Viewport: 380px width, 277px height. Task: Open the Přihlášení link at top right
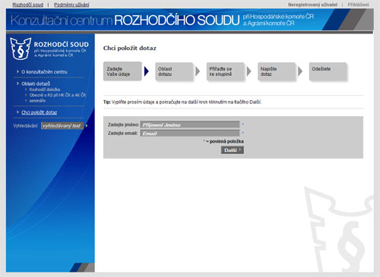(x=358, y=5)
